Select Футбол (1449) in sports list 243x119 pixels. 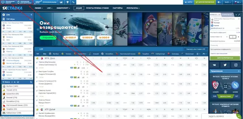tap(17, 86)
